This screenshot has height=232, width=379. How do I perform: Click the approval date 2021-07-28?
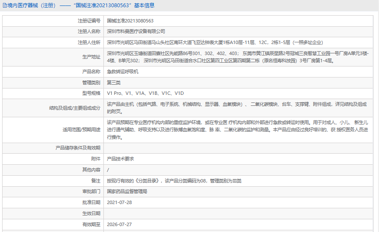click(120, 202)
